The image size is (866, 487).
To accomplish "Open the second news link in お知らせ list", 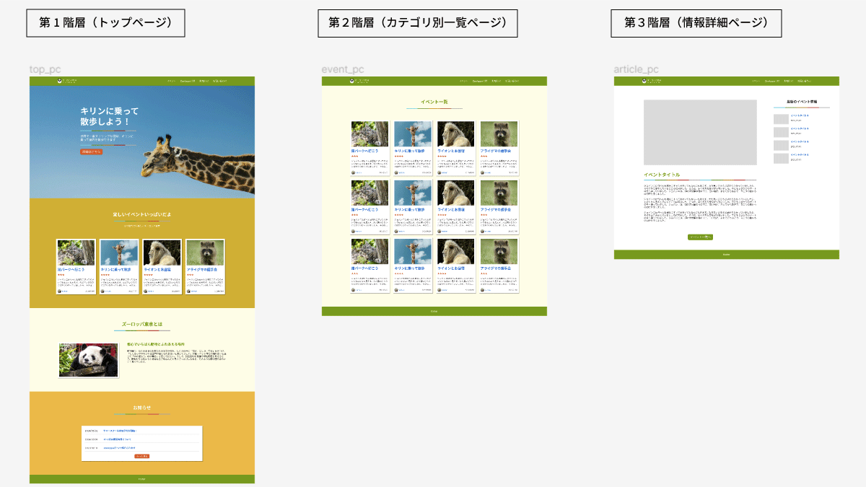I will click(118, 439).
